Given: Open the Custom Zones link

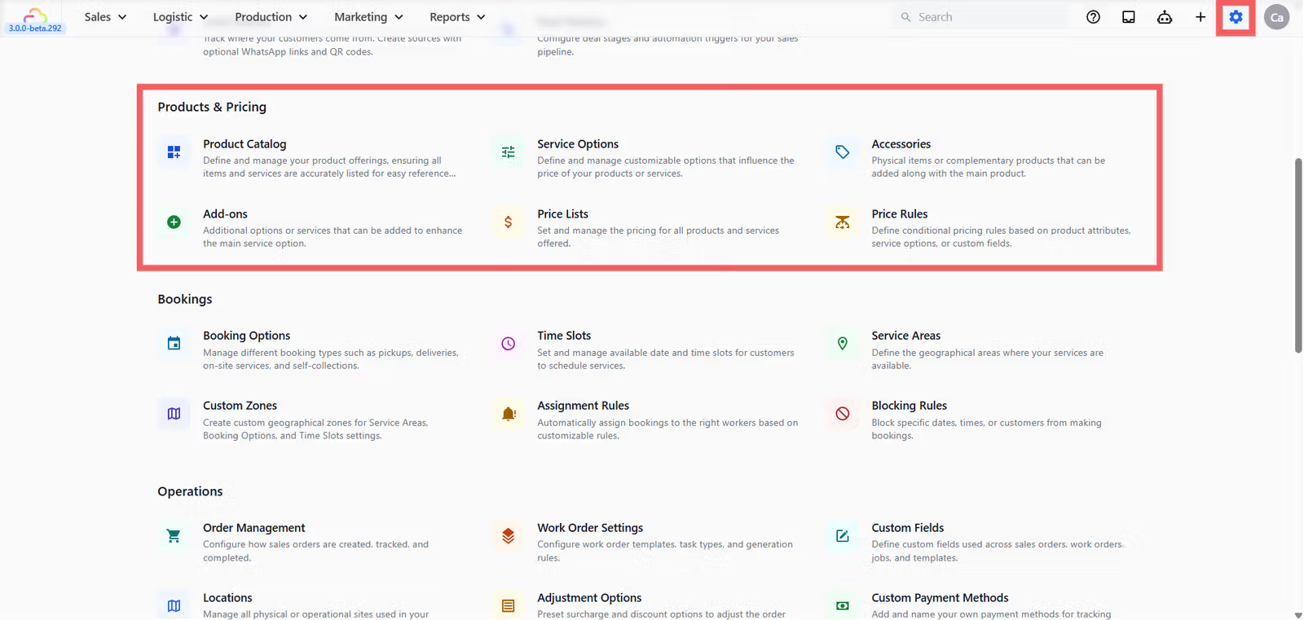Looking at the screenshot, I should coord(240,406).
